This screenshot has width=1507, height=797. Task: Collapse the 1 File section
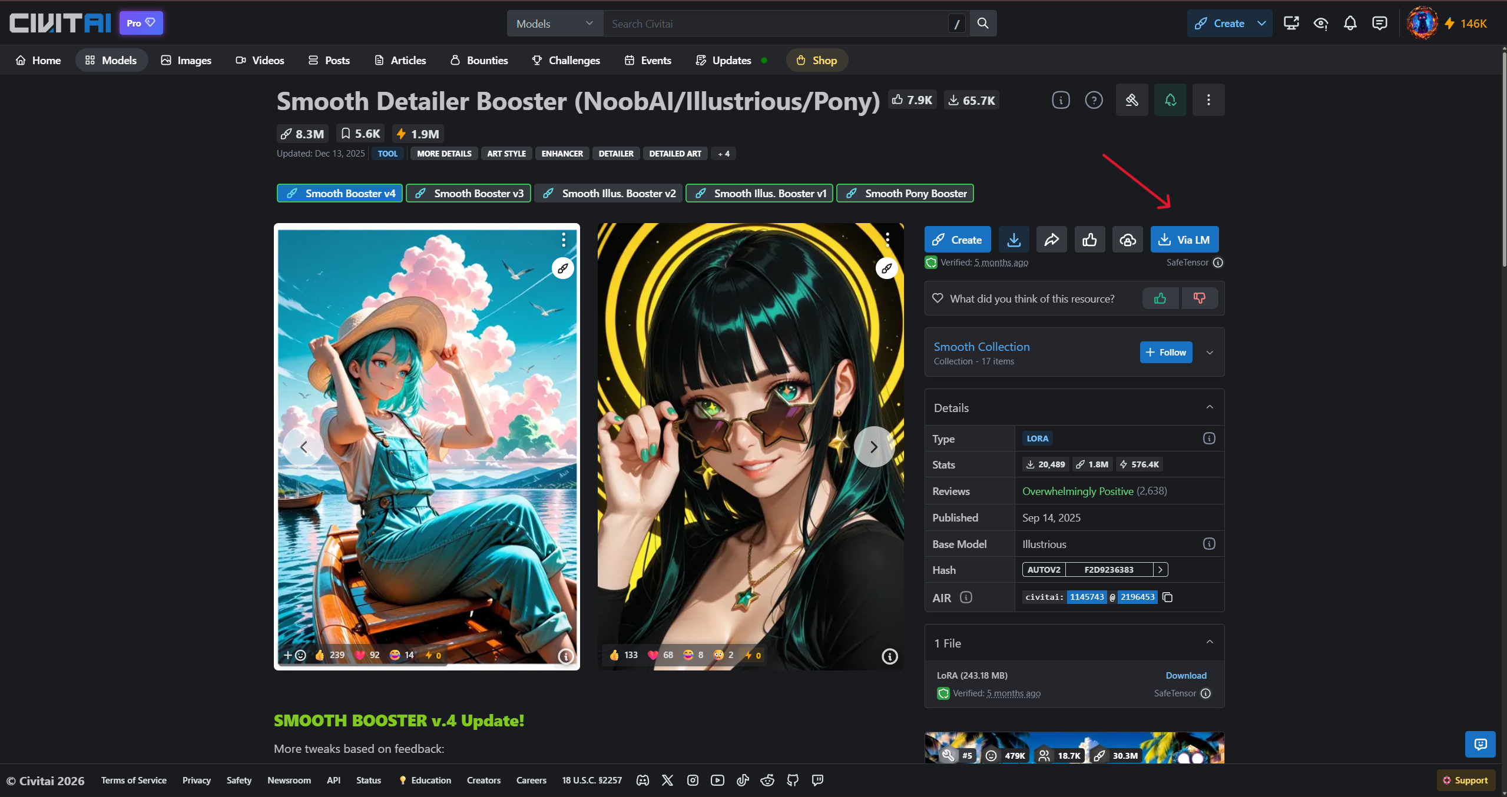tap(1210, 642)
